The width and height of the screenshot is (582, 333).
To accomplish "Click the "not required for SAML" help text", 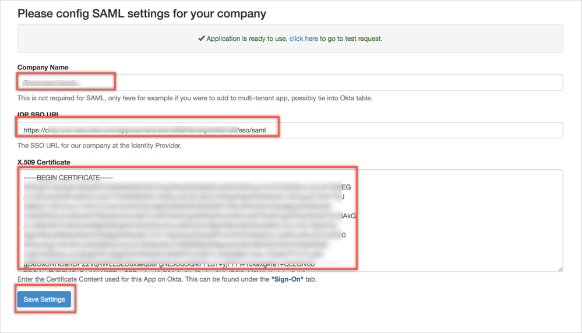I will [195, 98].
